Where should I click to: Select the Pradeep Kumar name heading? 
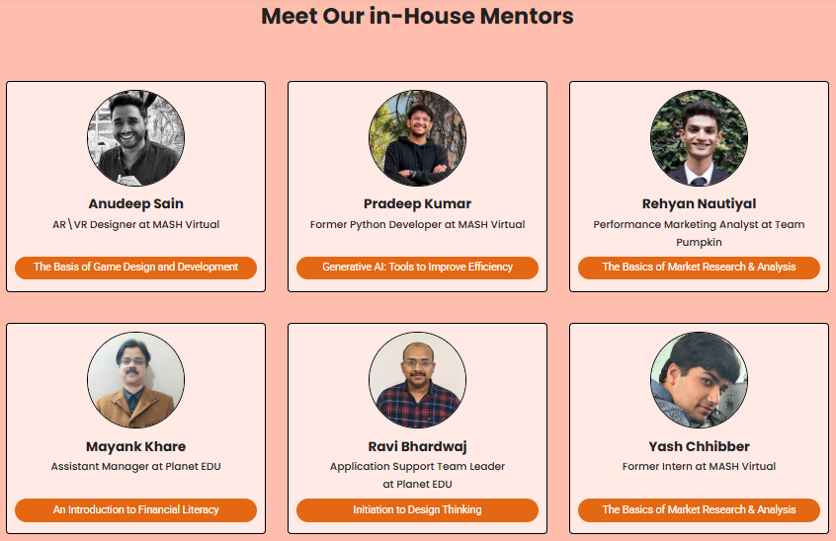tap(417, 204)
